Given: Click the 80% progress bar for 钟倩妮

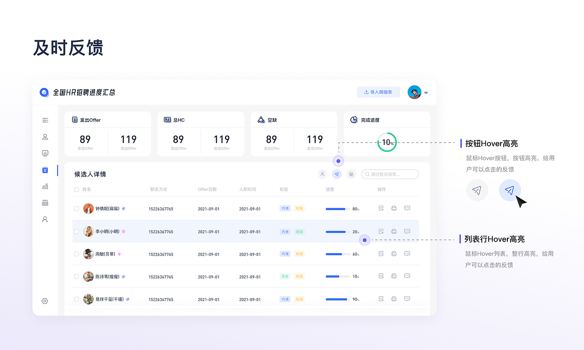Looking at the screenshot, I should [338, 209].
